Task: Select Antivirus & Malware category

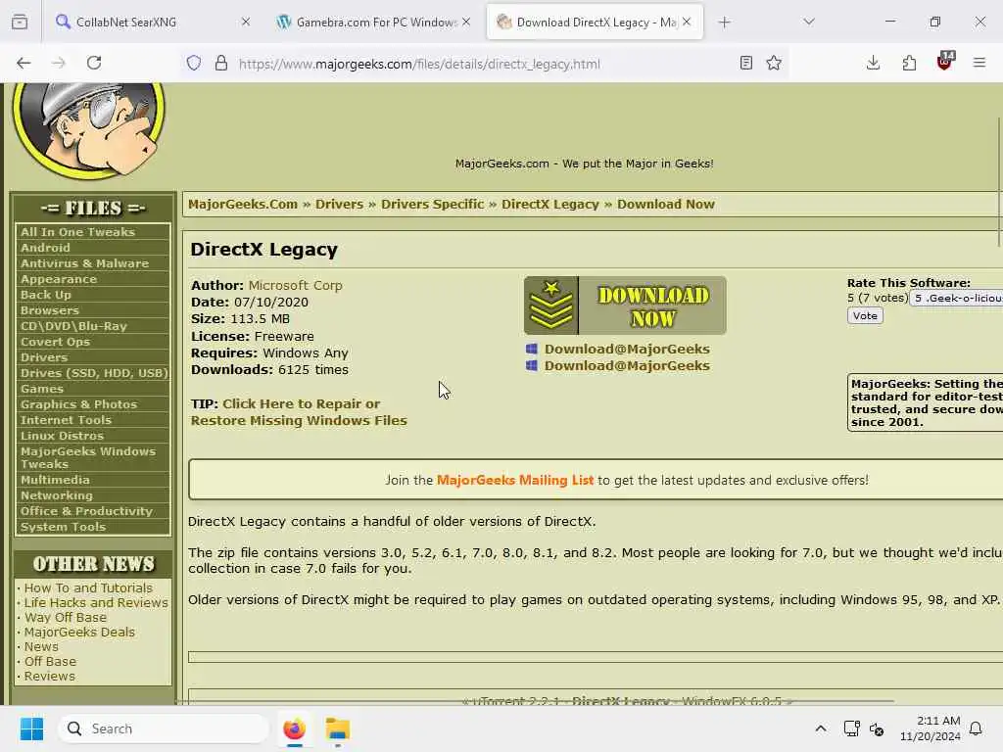Action: coord(84,263)
